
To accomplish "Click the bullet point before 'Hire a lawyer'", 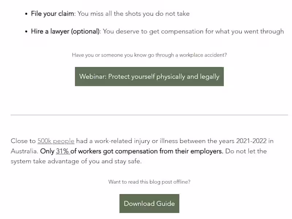I will [x=26, y=32].
